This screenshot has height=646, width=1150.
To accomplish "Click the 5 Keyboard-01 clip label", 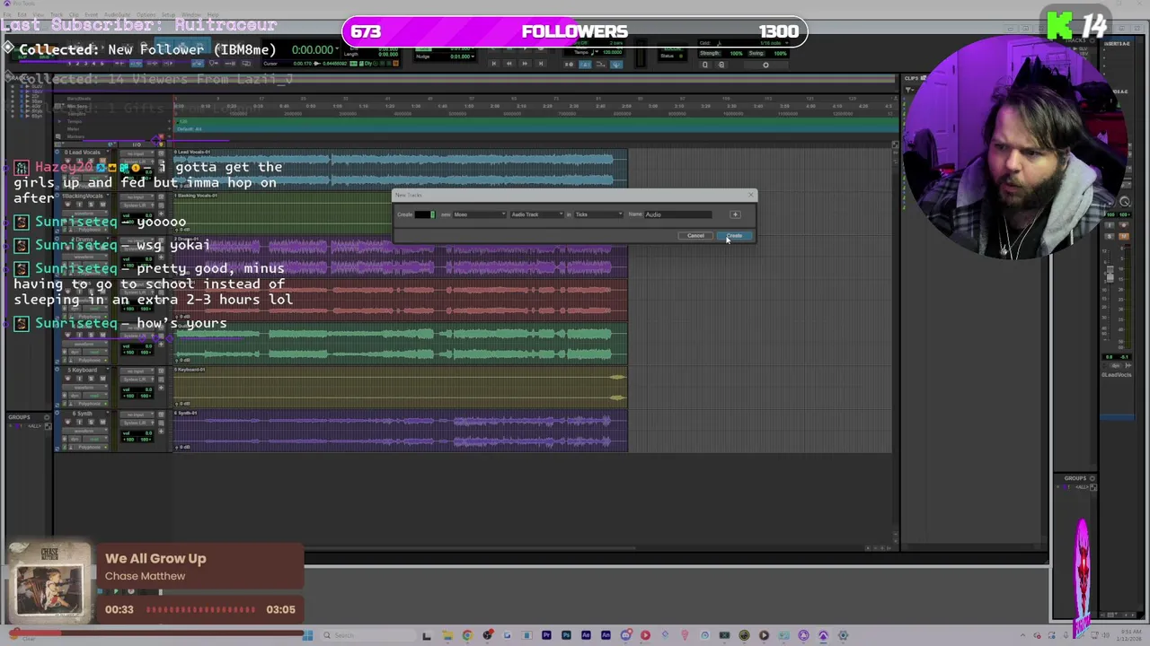I will click(190, 369).
